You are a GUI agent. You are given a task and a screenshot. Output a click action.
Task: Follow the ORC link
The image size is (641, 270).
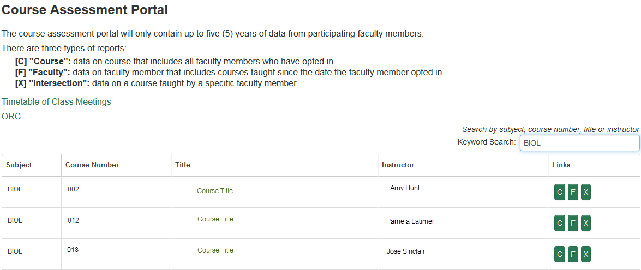(11, 117)
